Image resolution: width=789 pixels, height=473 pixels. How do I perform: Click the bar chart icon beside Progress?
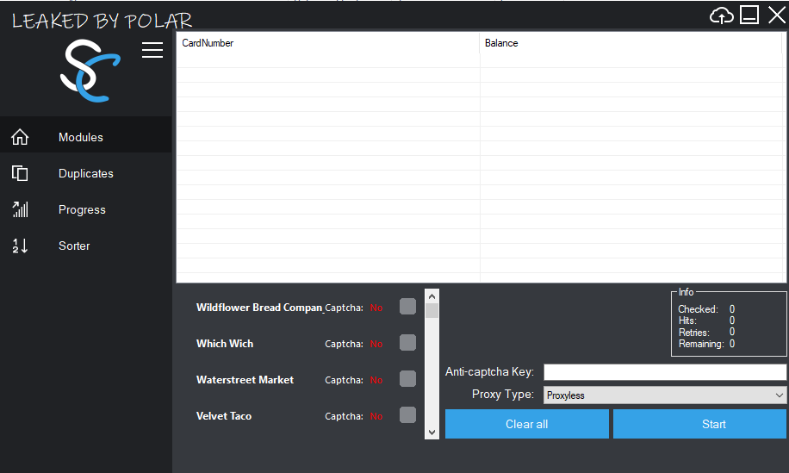pos(20,209)
